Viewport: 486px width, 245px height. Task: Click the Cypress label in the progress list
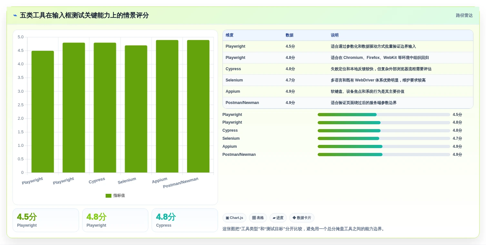coord(230,130)
